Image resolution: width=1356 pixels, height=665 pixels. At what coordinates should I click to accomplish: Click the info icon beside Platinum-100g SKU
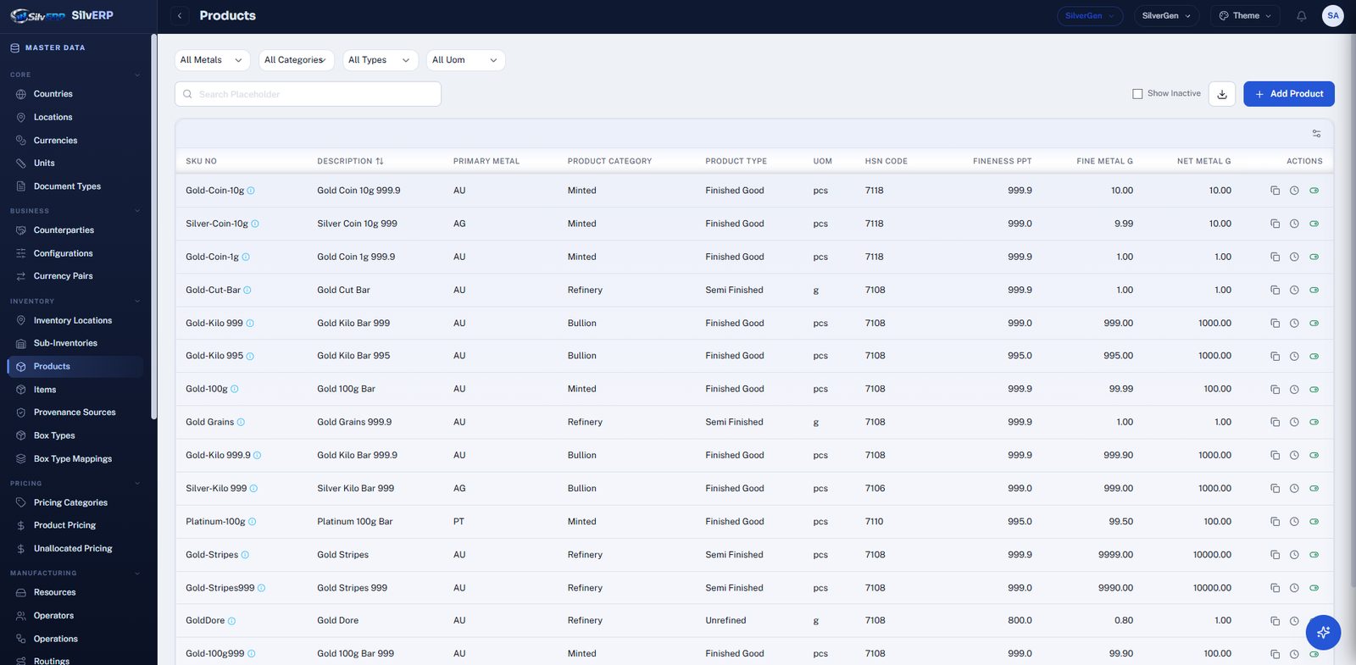(x=253, y=522)
